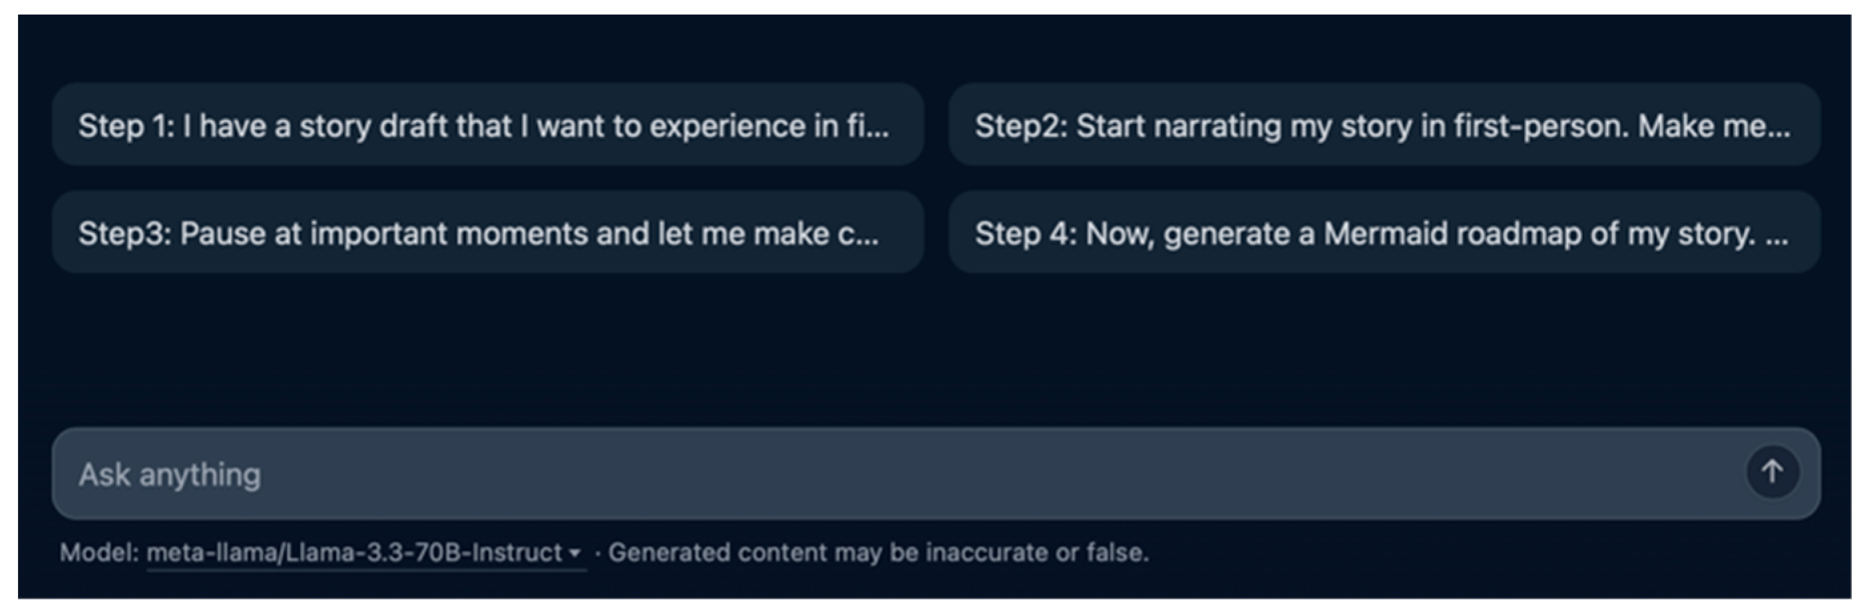Click the underlined meta-llama model name
The image size is (1863, 612).
354,553
